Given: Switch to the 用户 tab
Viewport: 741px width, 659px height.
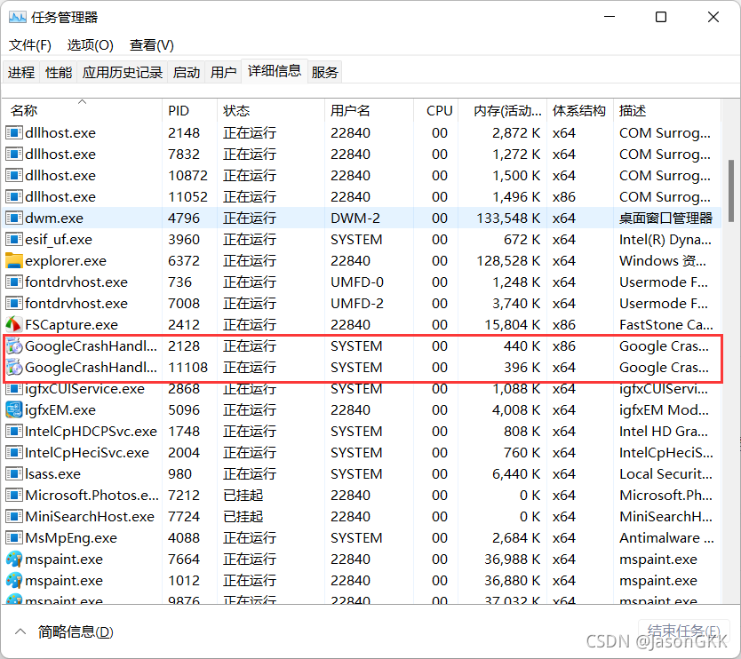Looking at the screenshot, I should pyautogui.click(x=223, y=72).
